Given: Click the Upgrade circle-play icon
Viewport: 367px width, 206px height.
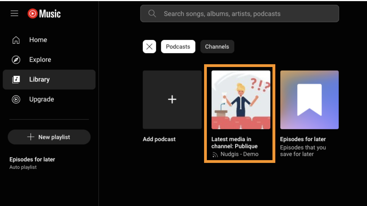Looking at the screenshot, I should click(x=16, y=99).
